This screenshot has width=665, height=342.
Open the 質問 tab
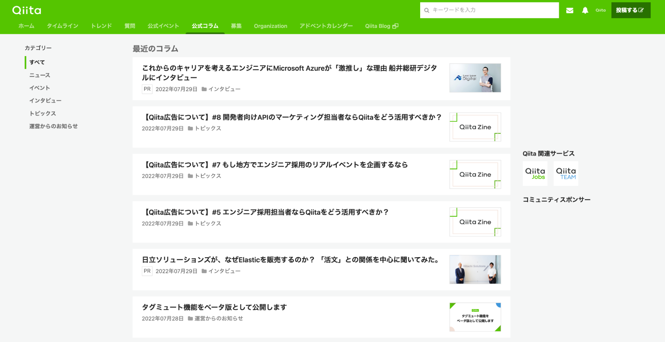click(130, 26)
